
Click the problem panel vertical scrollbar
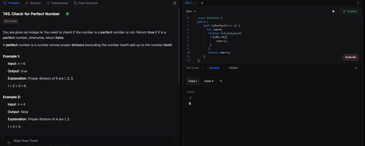point(179,46)
